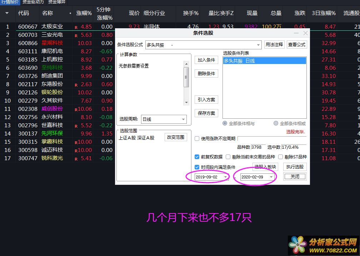Viewport: 360px width, 256px height.
Task: Enable 使用涨跌不定周期 checkbox
Action: pyautogui.click(x=197, y=139)
